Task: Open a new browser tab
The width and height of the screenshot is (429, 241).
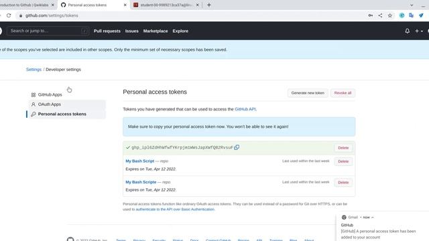Action: (x=209, y=5)
